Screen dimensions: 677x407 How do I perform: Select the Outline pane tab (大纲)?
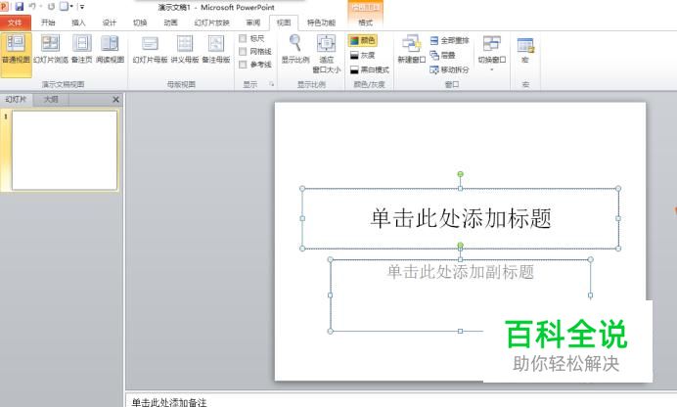[51, 99]
